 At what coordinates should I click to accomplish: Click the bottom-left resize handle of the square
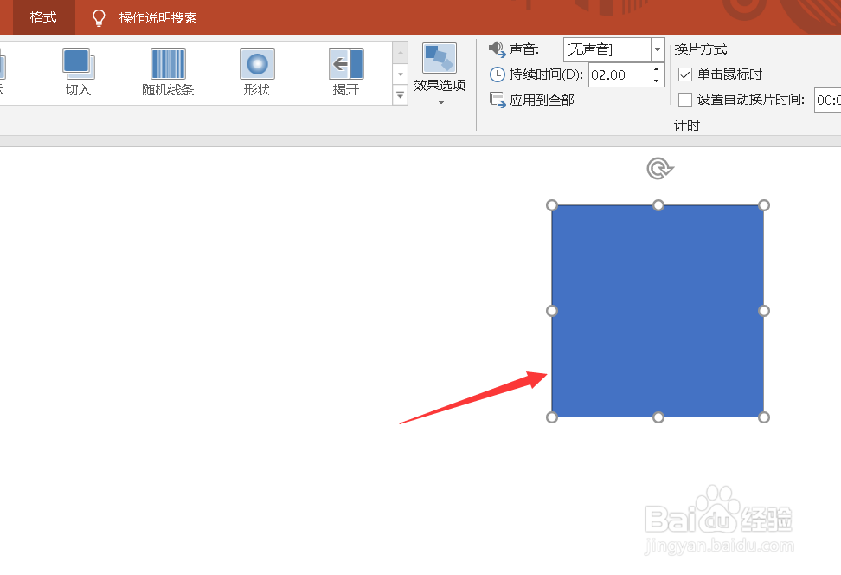pyautogui.click(x=552, y=417)
